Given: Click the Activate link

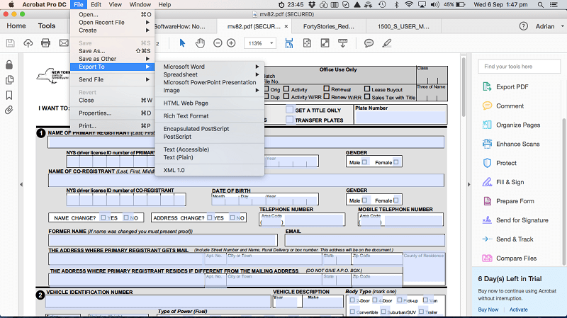Looking at the screenshot, I should tap(519, 310).
